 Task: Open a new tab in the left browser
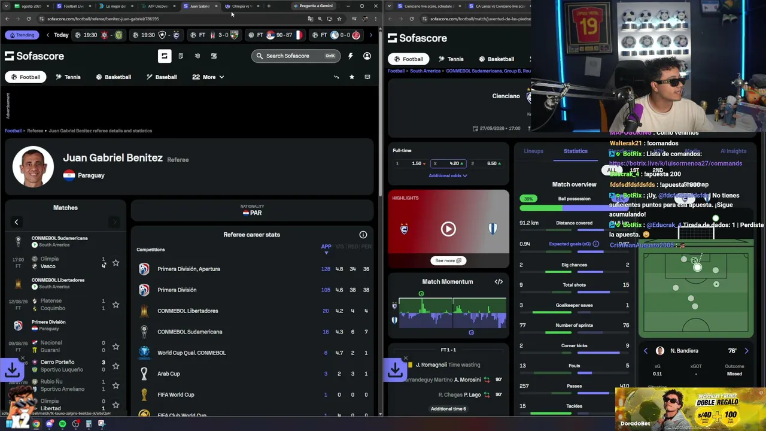[x=269, y=6]
